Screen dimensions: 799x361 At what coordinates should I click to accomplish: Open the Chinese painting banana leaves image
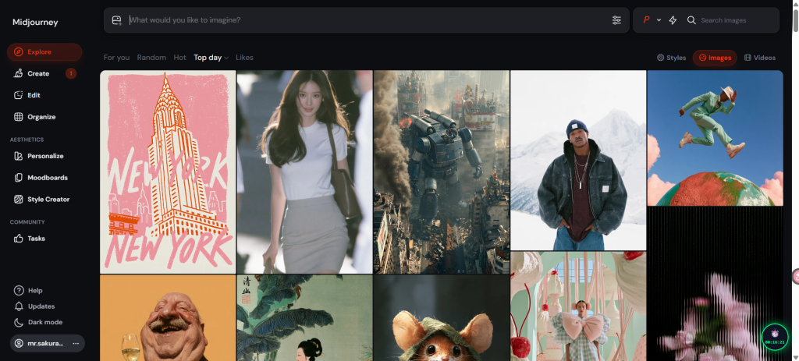coord(305,318)
